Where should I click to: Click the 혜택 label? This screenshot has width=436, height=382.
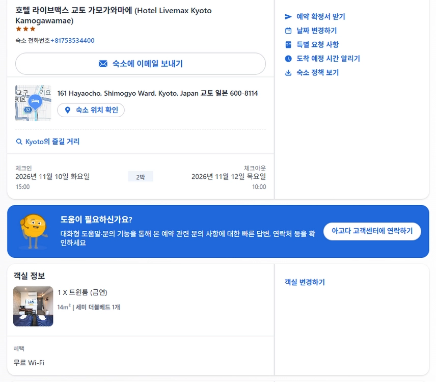tap(19, 348)
